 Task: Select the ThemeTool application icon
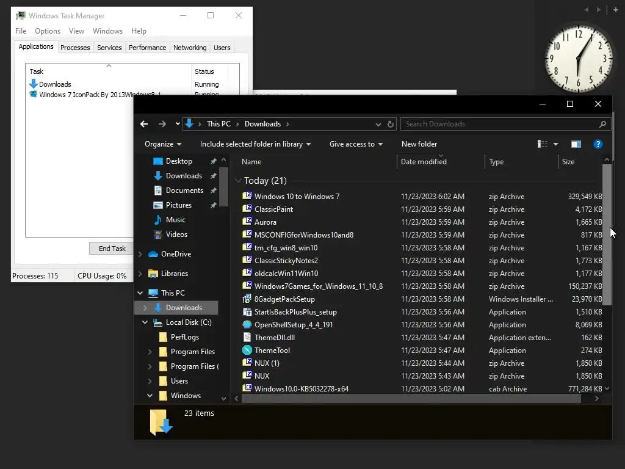[x=247, y=350]
